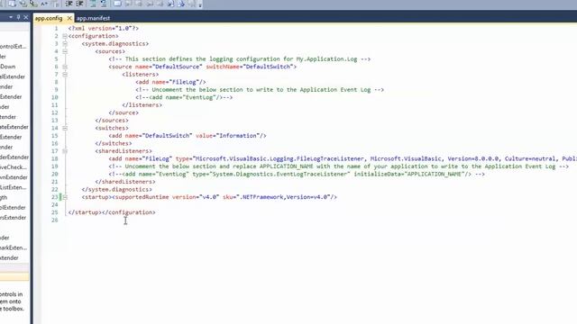Click the '</system.diagnostics>' closing tag
This screenshot has width=577, height=324.
[116, 190]
